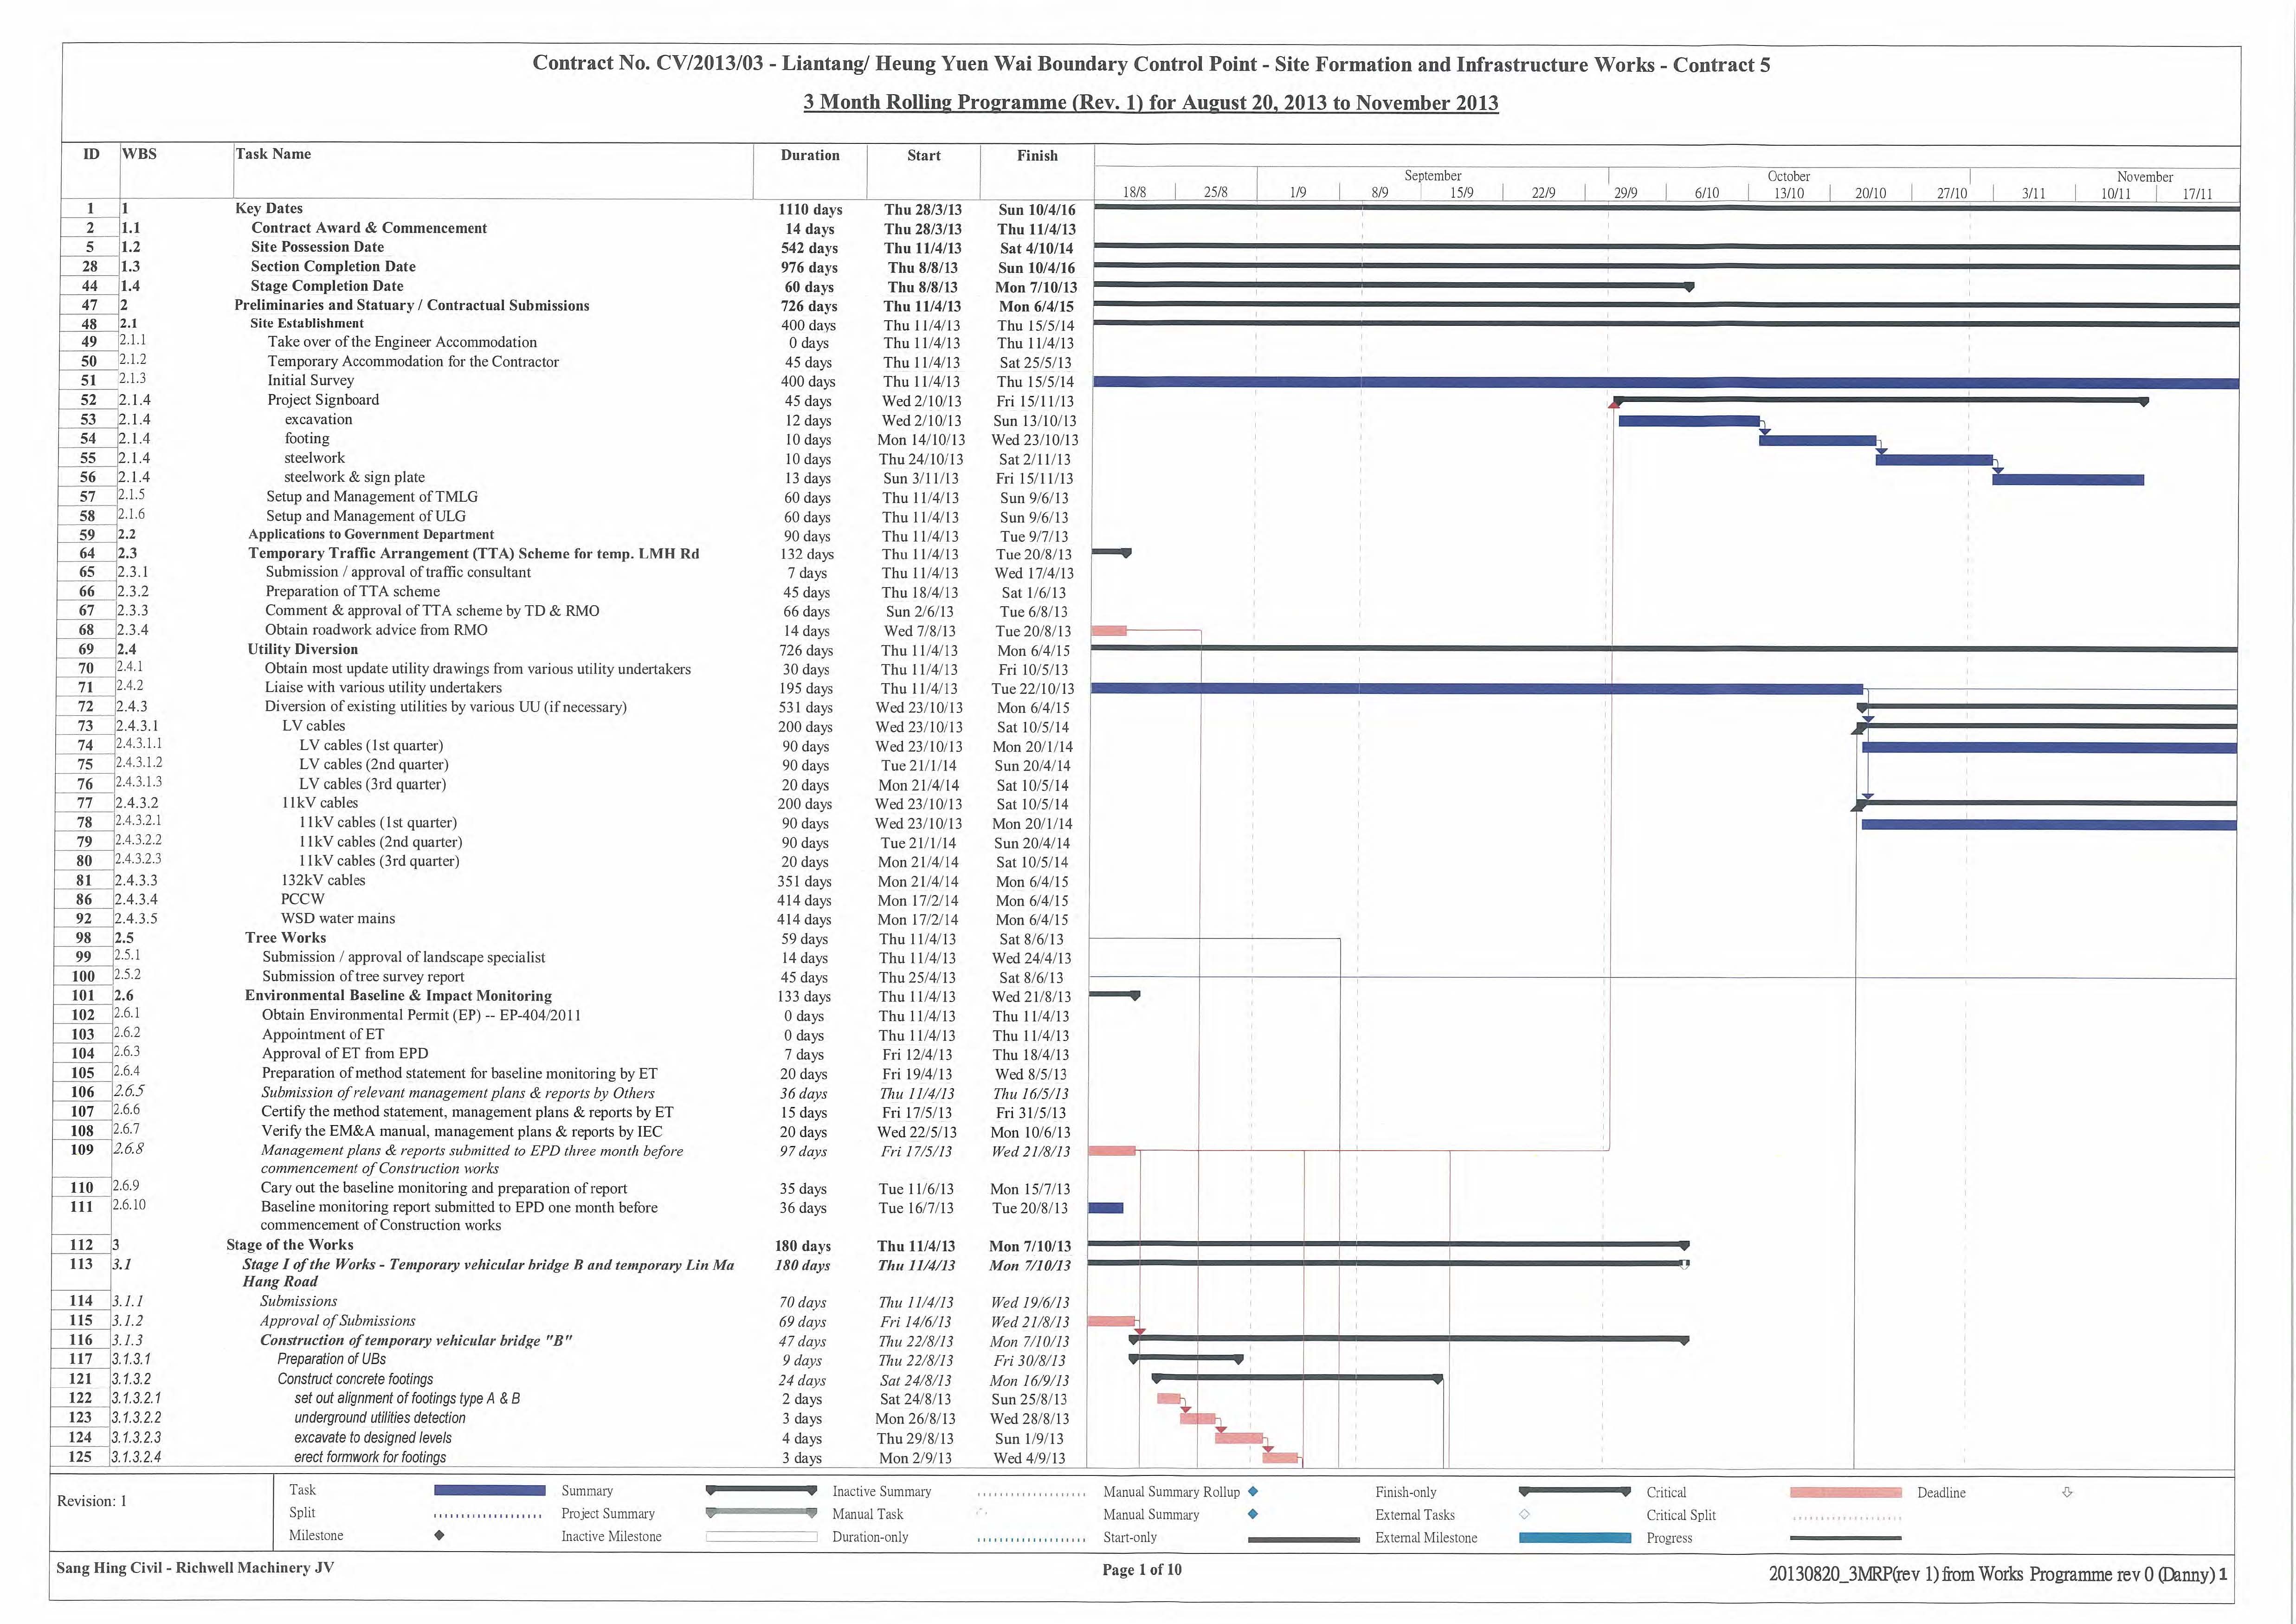Click the Finish column header
The image size is (2296, 1624).
click(1037, 155)
